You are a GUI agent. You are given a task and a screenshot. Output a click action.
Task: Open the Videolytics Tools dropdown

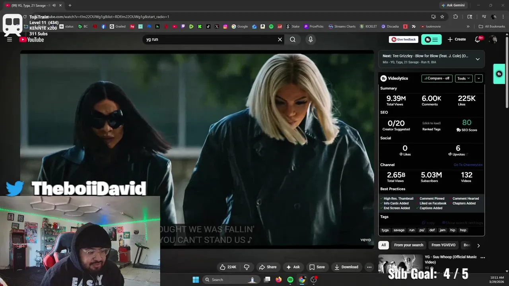464,78
